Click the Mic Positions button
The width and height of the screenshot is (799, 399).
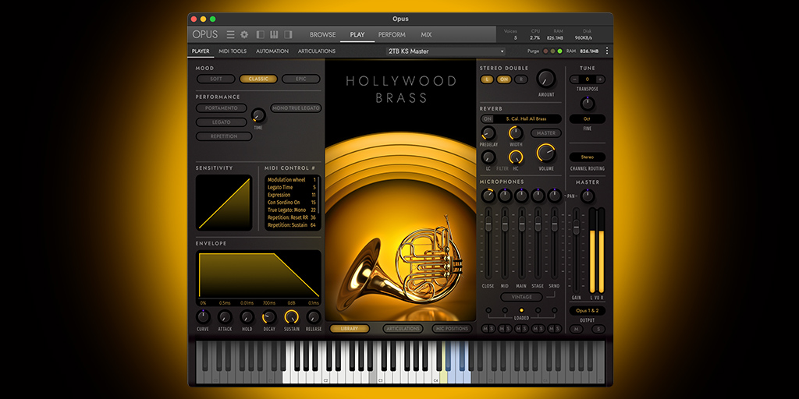pyautogui.click(x=452, y=329)
